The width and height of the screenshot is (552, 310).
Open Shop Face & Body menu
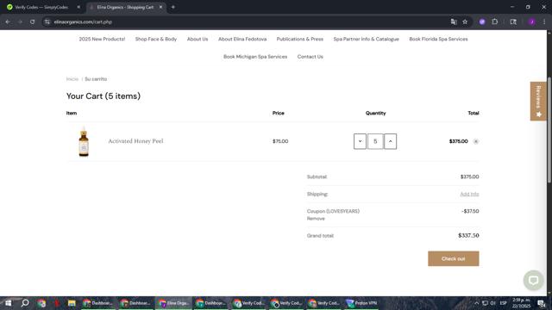[156, 39]
